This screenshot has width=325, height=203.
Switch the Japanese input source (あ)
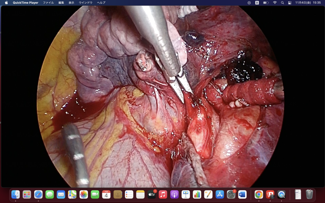tap(257, 3)
